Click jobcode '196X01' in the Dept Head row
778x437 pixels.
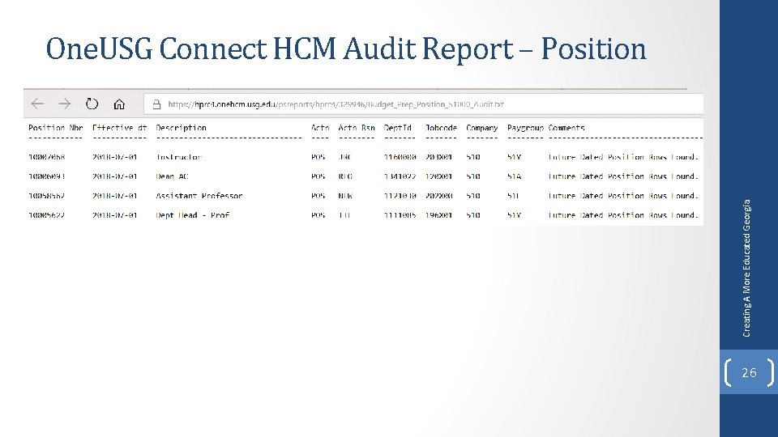438,215
